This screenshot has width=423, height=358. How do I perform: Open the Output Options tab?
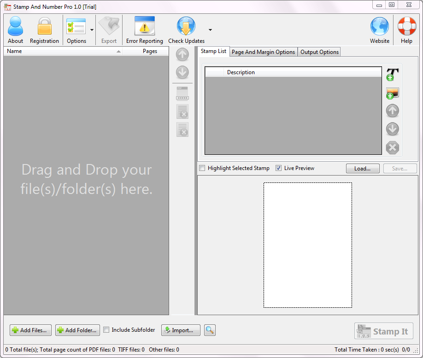point(319,52)
